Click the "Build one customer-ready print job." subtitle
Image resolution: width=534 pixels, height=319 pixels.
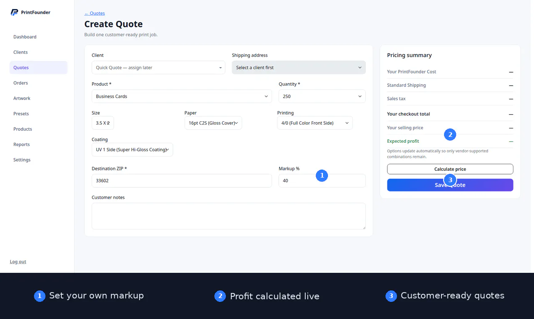[121, 35]
